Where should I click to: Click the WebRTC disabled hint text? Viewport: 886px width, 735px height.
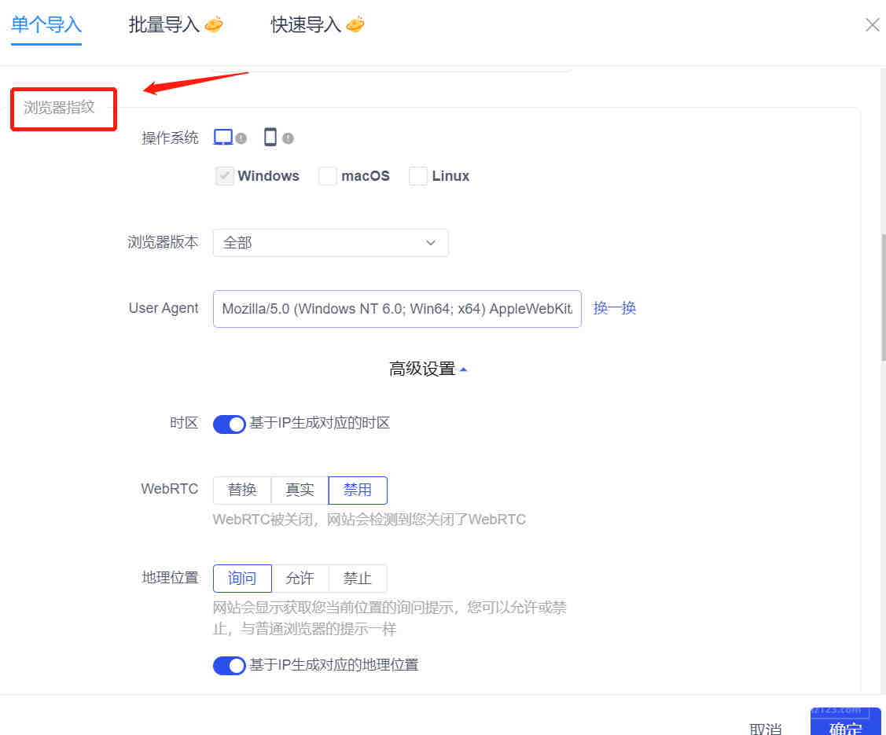click(x=369, y=520)
